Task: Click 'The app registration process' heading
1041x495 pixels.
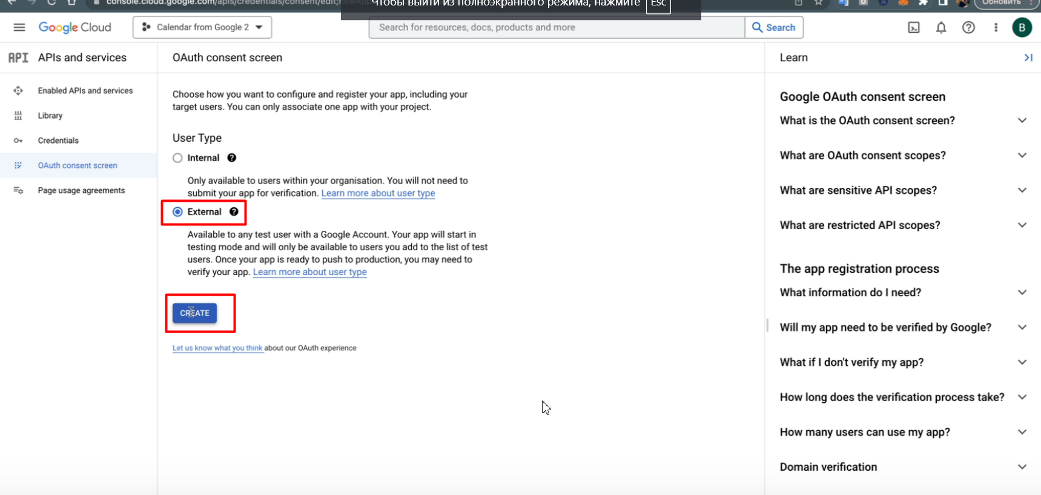Action: [x=859, y=269]
